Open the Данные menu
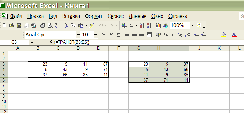Screen dimensions: 244x113 tap(138, 16)
